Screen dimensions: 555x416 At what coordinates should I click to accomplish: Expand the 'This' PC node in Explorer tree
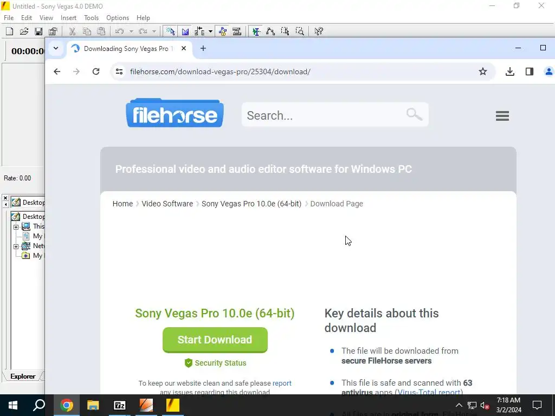pos(16,227)
